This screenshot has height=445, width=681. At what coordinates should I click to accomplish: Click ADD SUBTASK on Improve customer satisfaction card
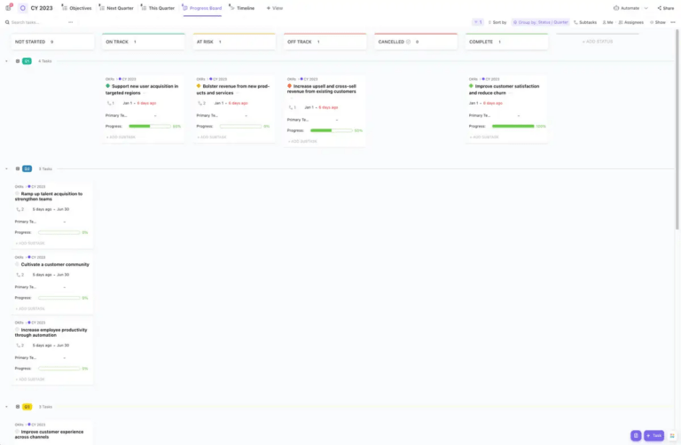484,137
